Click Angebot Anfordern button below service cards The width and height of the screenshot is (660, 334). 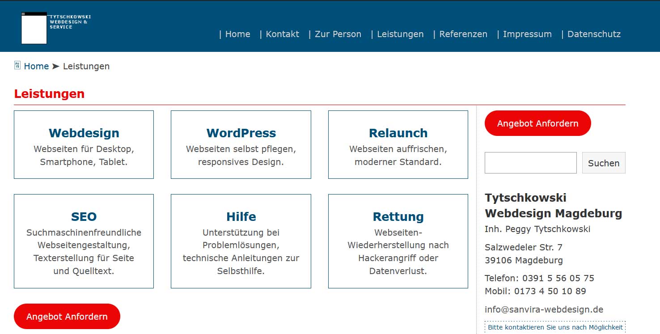click(x=67, y=317)
